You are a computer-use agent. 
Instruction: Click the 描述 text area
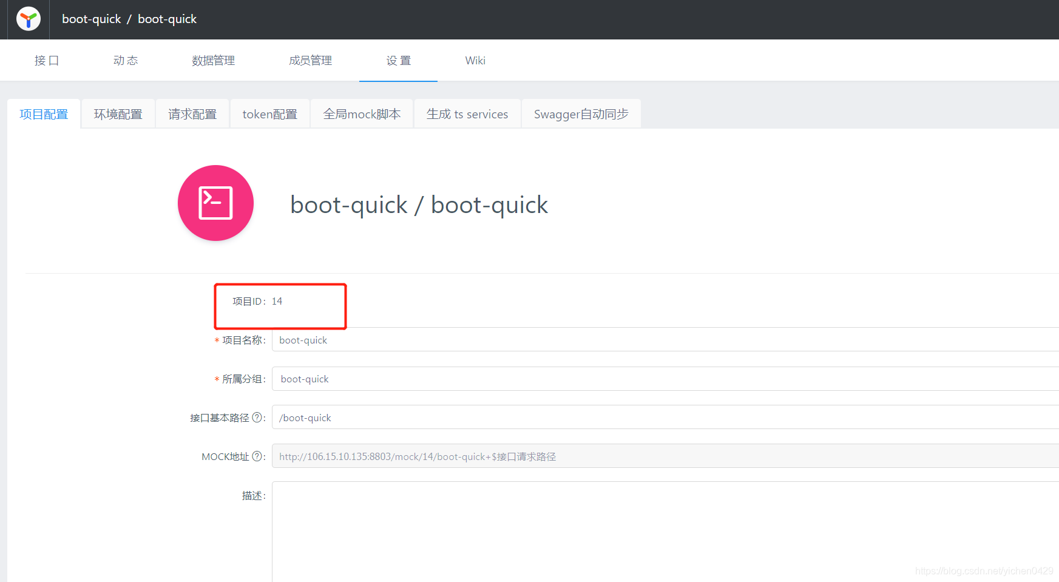(665, 532)
